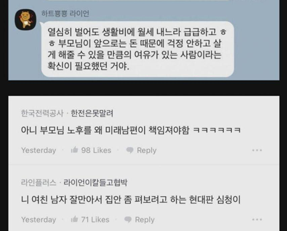Tap speech bubble icon on 한전은못말려 comment
The height and width of the screenshot is (231, 287).
(130, 150)
